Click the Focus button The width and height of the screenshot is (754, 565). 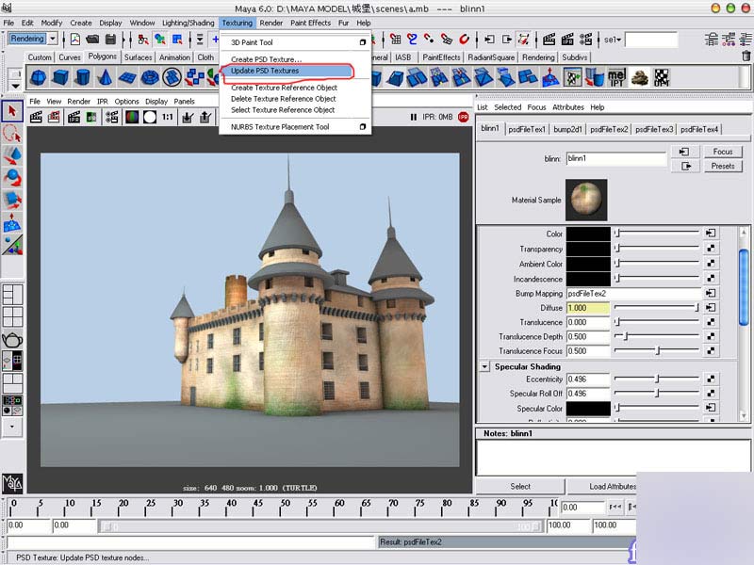click(x=722, y=152)
